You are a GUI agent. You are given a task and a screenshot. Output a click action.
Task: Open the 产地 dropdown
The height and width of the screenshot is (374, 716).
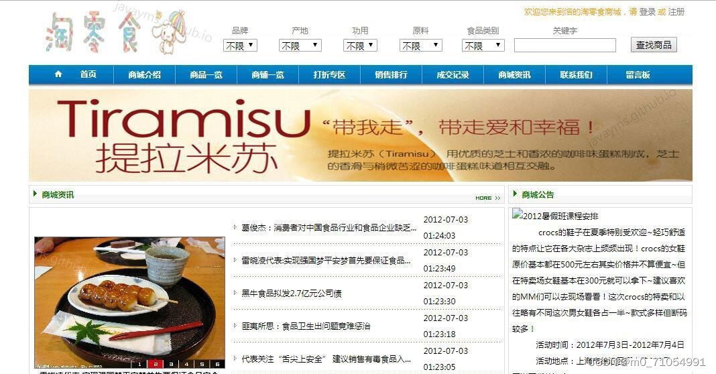(x=300, y=46)
